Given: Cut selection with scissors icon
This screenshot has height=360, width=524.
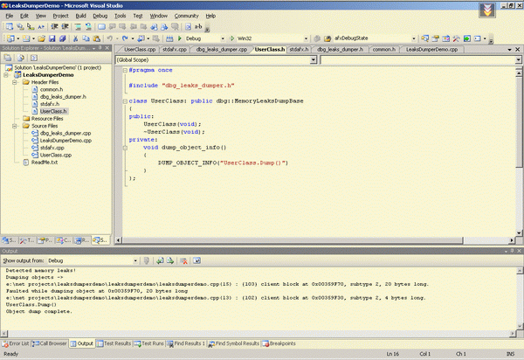Looking at the screenshot, I should (75, 38).
